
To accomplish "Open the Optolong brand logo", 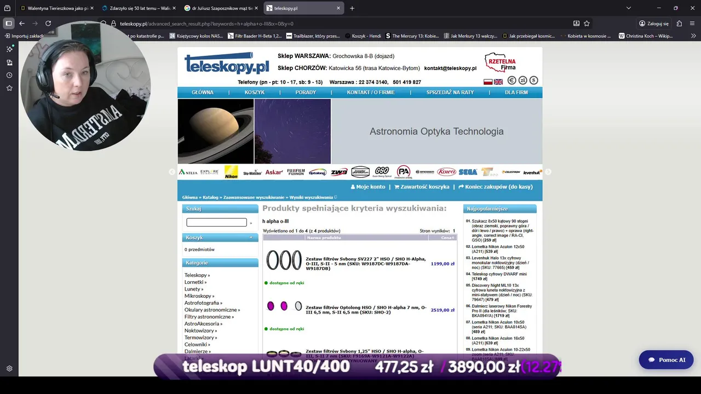I will [x=318, y=172].
